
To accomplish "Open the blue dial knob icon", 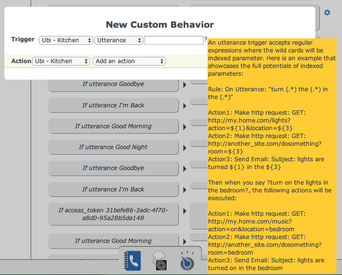I will click(187, 261).
